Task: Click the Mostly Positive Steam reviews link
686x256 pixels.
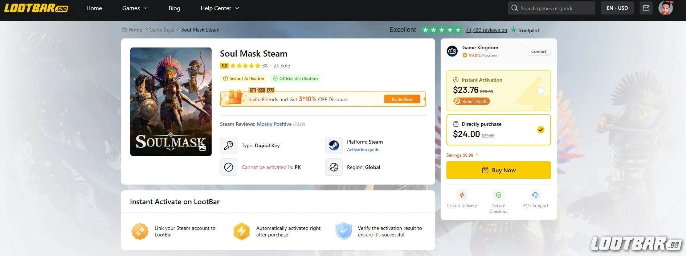Action: click(x=274, y=124)
